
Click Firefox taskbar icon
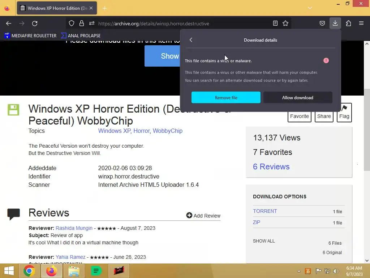(51, 271)
